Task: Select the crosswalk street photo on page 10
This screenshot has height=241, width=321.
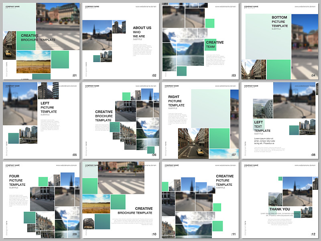Action: tap(121, 178)
